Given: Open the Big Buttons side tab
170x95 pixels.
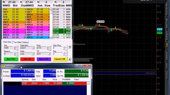Looking at the screenshot, I should [167, 36].
